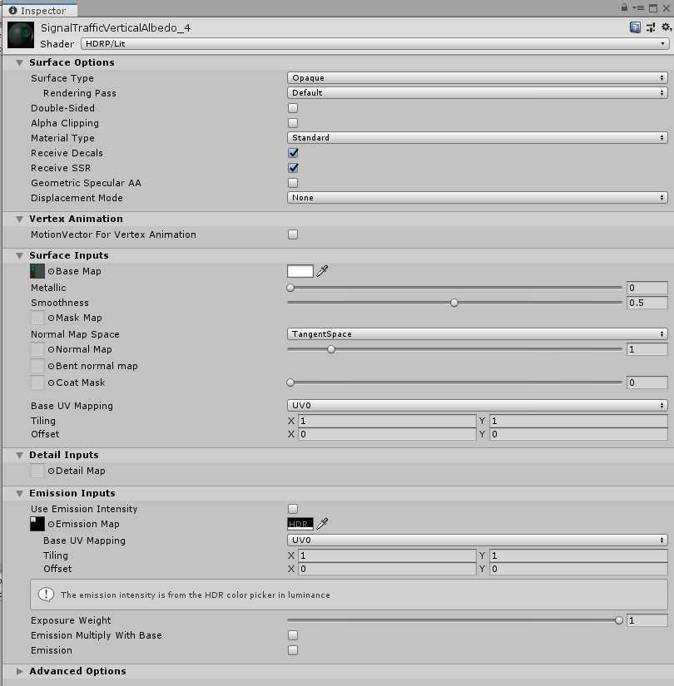Open the Material Type dropdown
The height and width of the screenshot is (686, 674).
point(478,138)
